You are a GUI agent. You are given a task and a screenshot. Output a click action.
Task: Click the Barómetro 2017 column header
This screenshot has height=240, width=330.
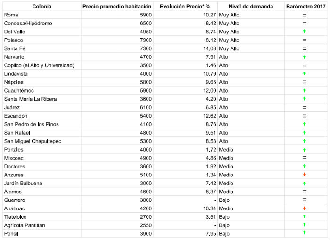[305, 6]
